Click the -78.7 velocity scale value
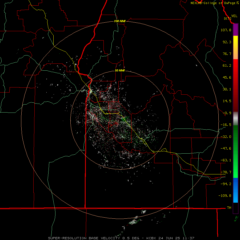 (x=226, y=172)
